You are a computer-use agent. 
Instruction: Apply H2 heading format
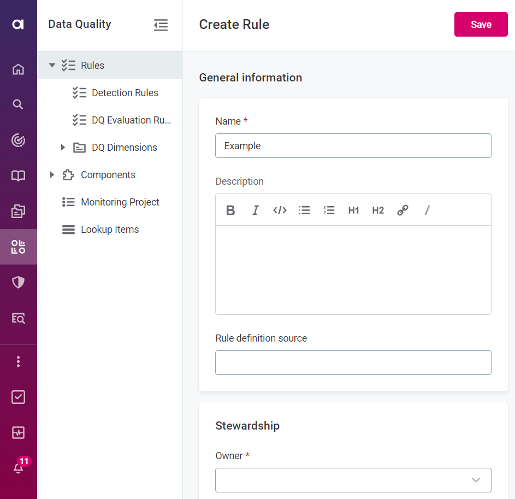click(378, 210)
